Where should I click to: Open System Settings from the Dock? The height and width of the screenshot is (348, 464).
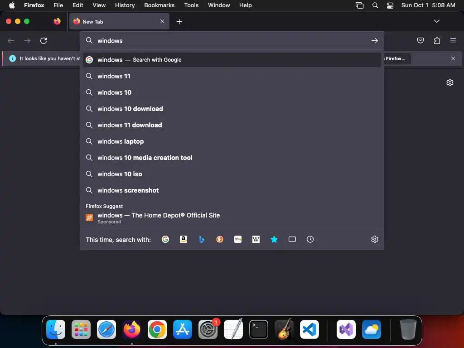(208, 329)
